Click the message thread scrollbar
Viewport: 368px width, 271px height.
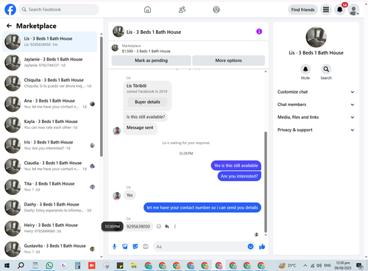pos(266,182)
